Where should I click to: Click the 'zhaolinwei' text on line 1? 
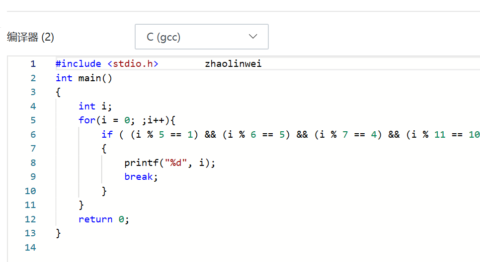click(x=233, y=64)
